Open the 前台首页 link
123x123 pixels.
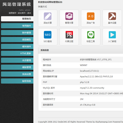(22, 13)
